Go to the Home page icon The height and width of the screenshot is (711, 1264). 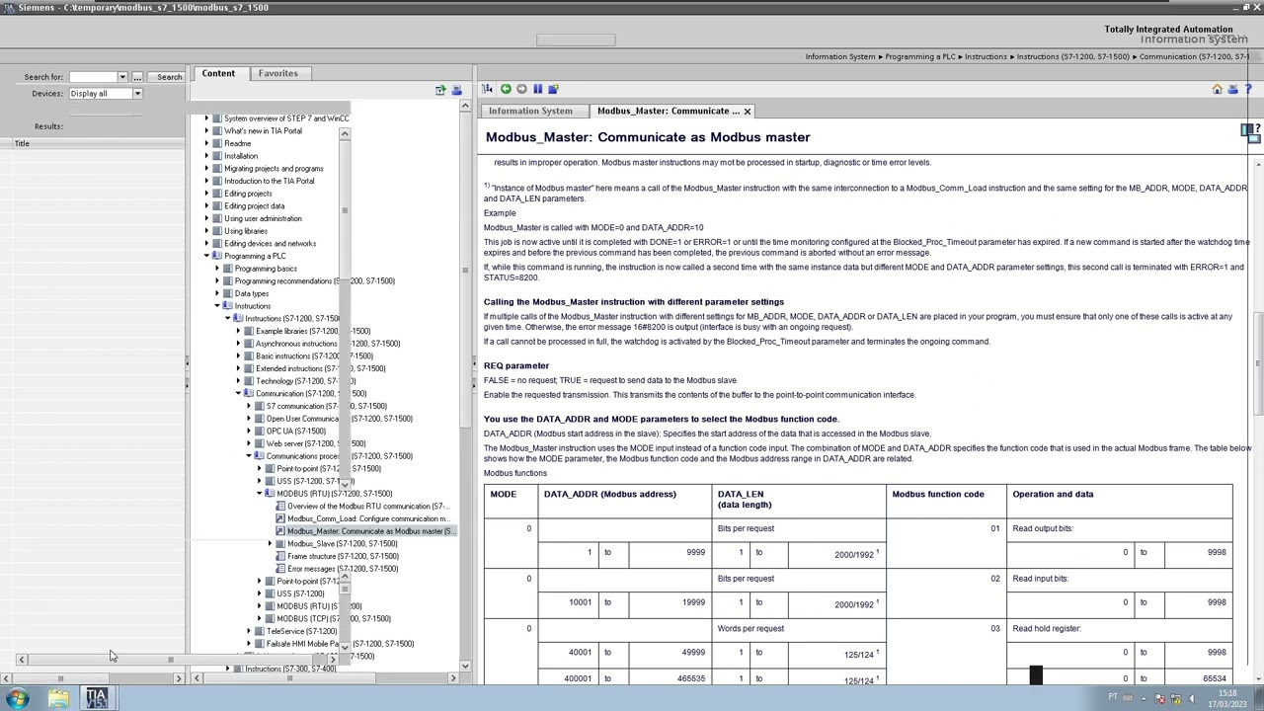point(1217,89)
